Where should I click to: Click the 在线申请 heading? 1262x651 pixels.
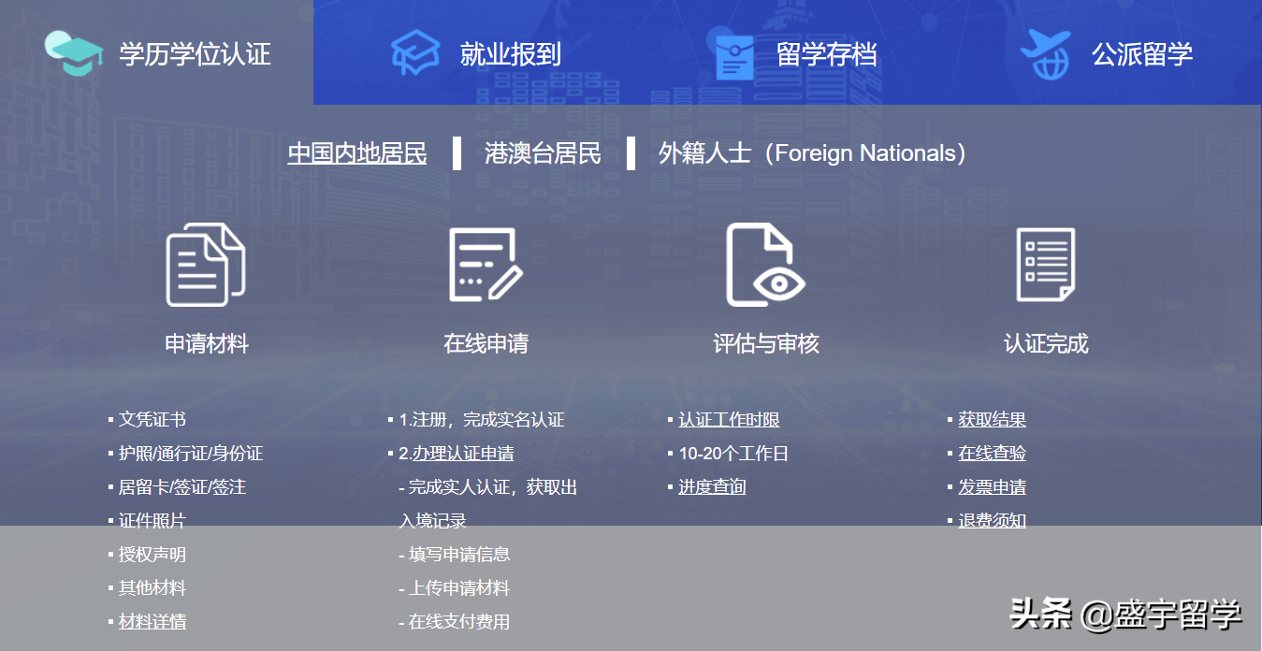tap(486, 344)
